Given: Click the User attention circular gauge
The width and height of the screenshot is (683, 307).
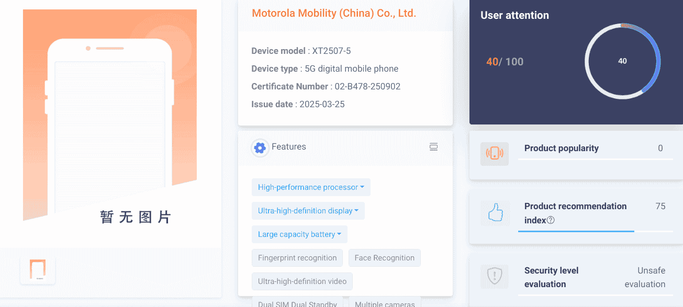Looking at the screenshot, I should [x=622, y=61].
